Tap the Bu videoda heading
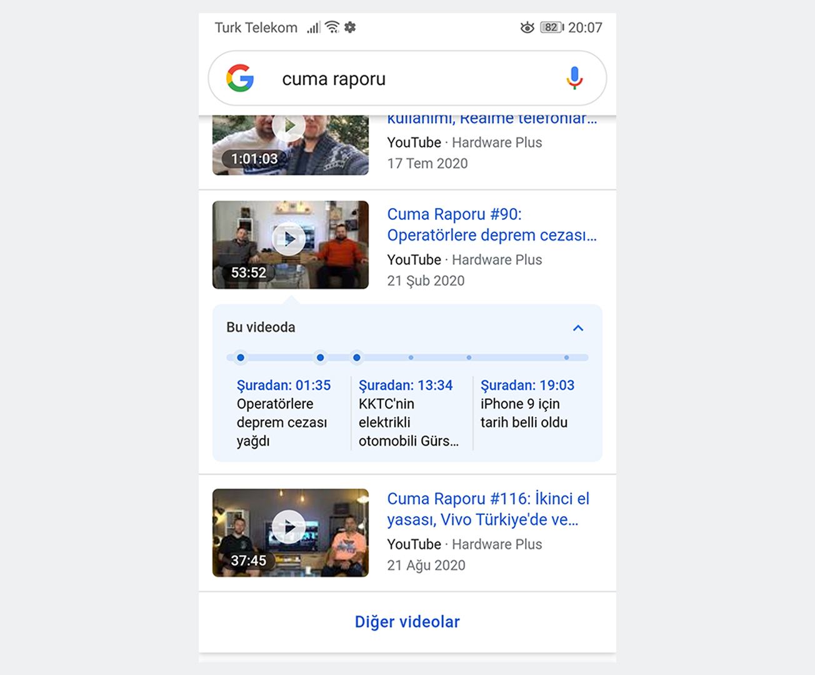Screen dimensions: 815x675 [261, 327]
